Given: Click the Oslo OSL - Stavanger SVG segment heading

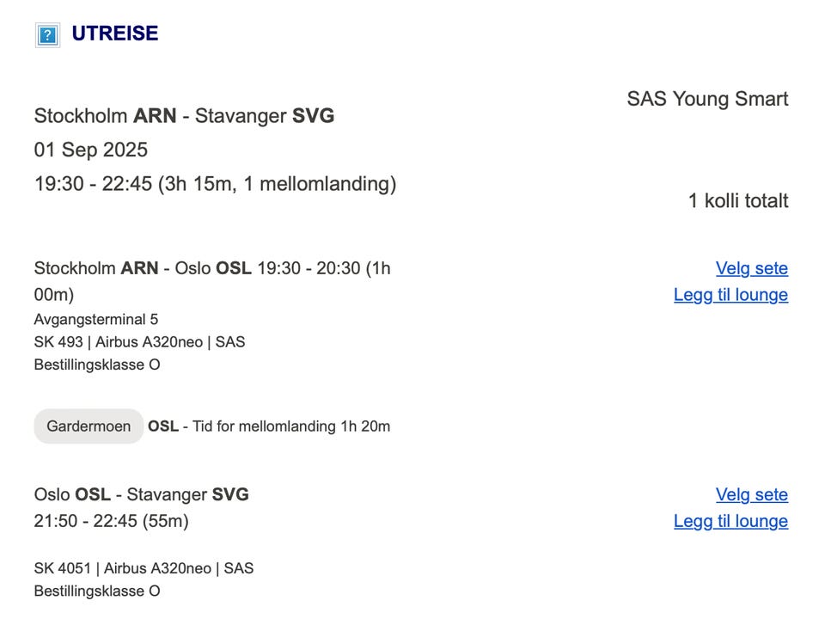Looking at the screenshot, I should [141, 494].
